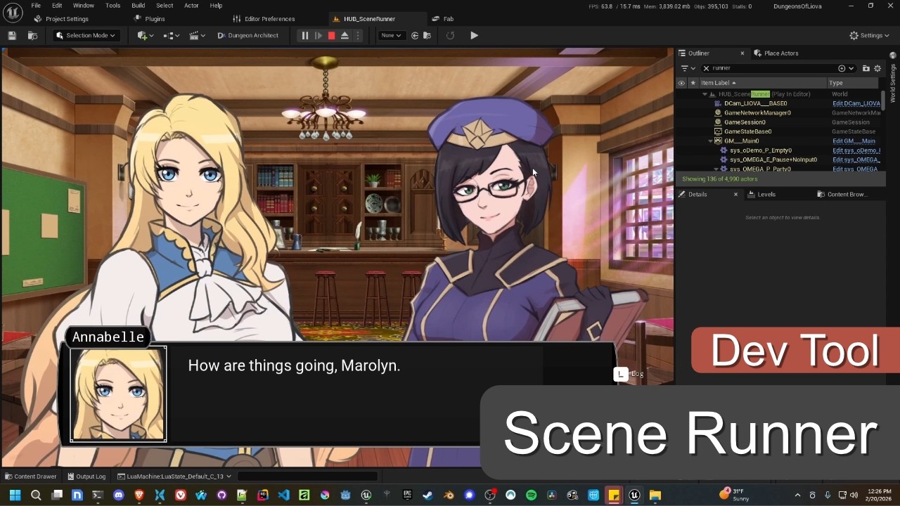Clear the 'runner' search text
The width and height of the screenshot is (900, 506).
click(x=706, y=68)
